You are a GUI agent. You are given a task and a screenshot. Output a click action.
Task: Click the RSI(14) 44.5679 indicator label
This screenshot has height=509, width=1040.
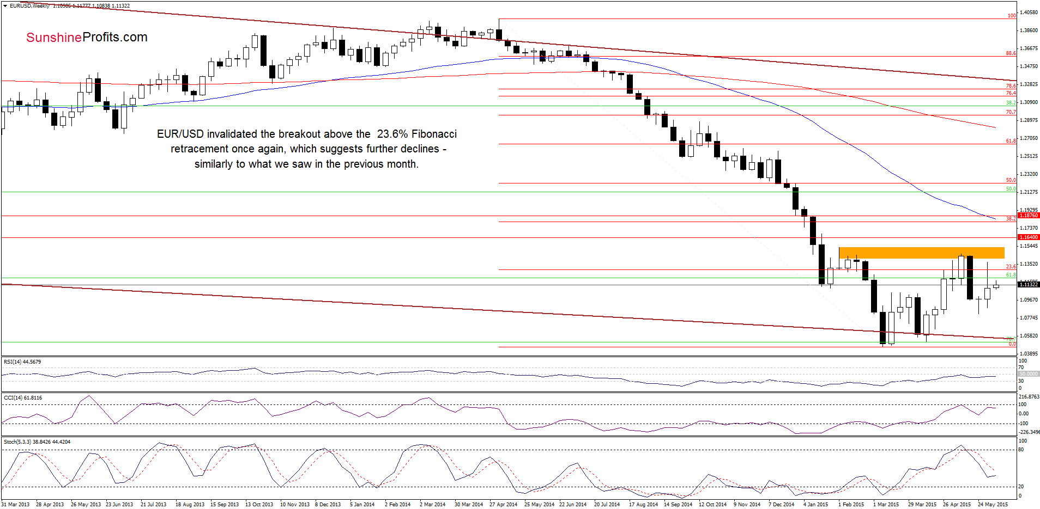[22, 361]
